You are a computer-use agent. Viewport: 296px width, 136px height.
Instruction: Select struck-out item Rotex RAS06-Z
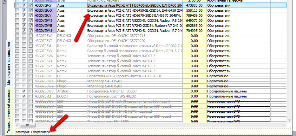coord(135,71)
